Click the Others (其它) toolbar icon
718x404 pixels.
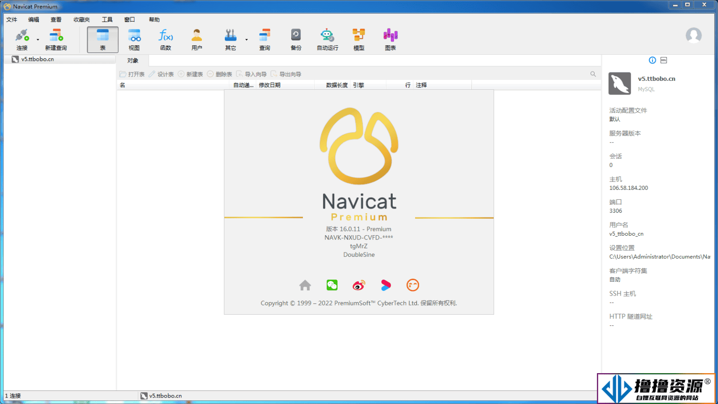tap(230, 39)
